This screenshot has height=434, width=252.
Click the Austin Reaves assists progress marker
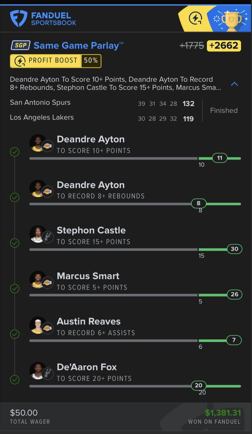[234, 340]
